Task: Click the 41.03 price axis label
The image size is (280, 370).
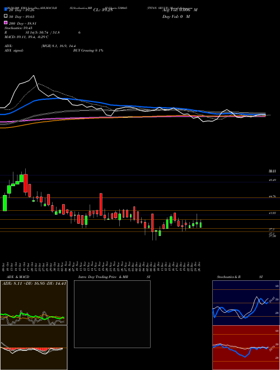Action: tap(272, 213)
